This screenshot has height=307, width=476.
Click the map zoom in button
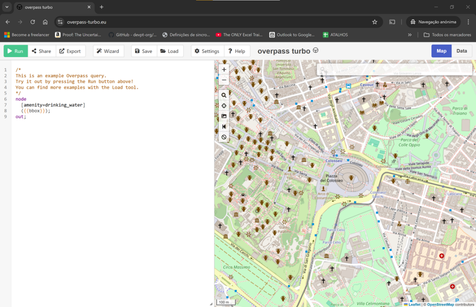pyautogui.click(x=224, y=69)
